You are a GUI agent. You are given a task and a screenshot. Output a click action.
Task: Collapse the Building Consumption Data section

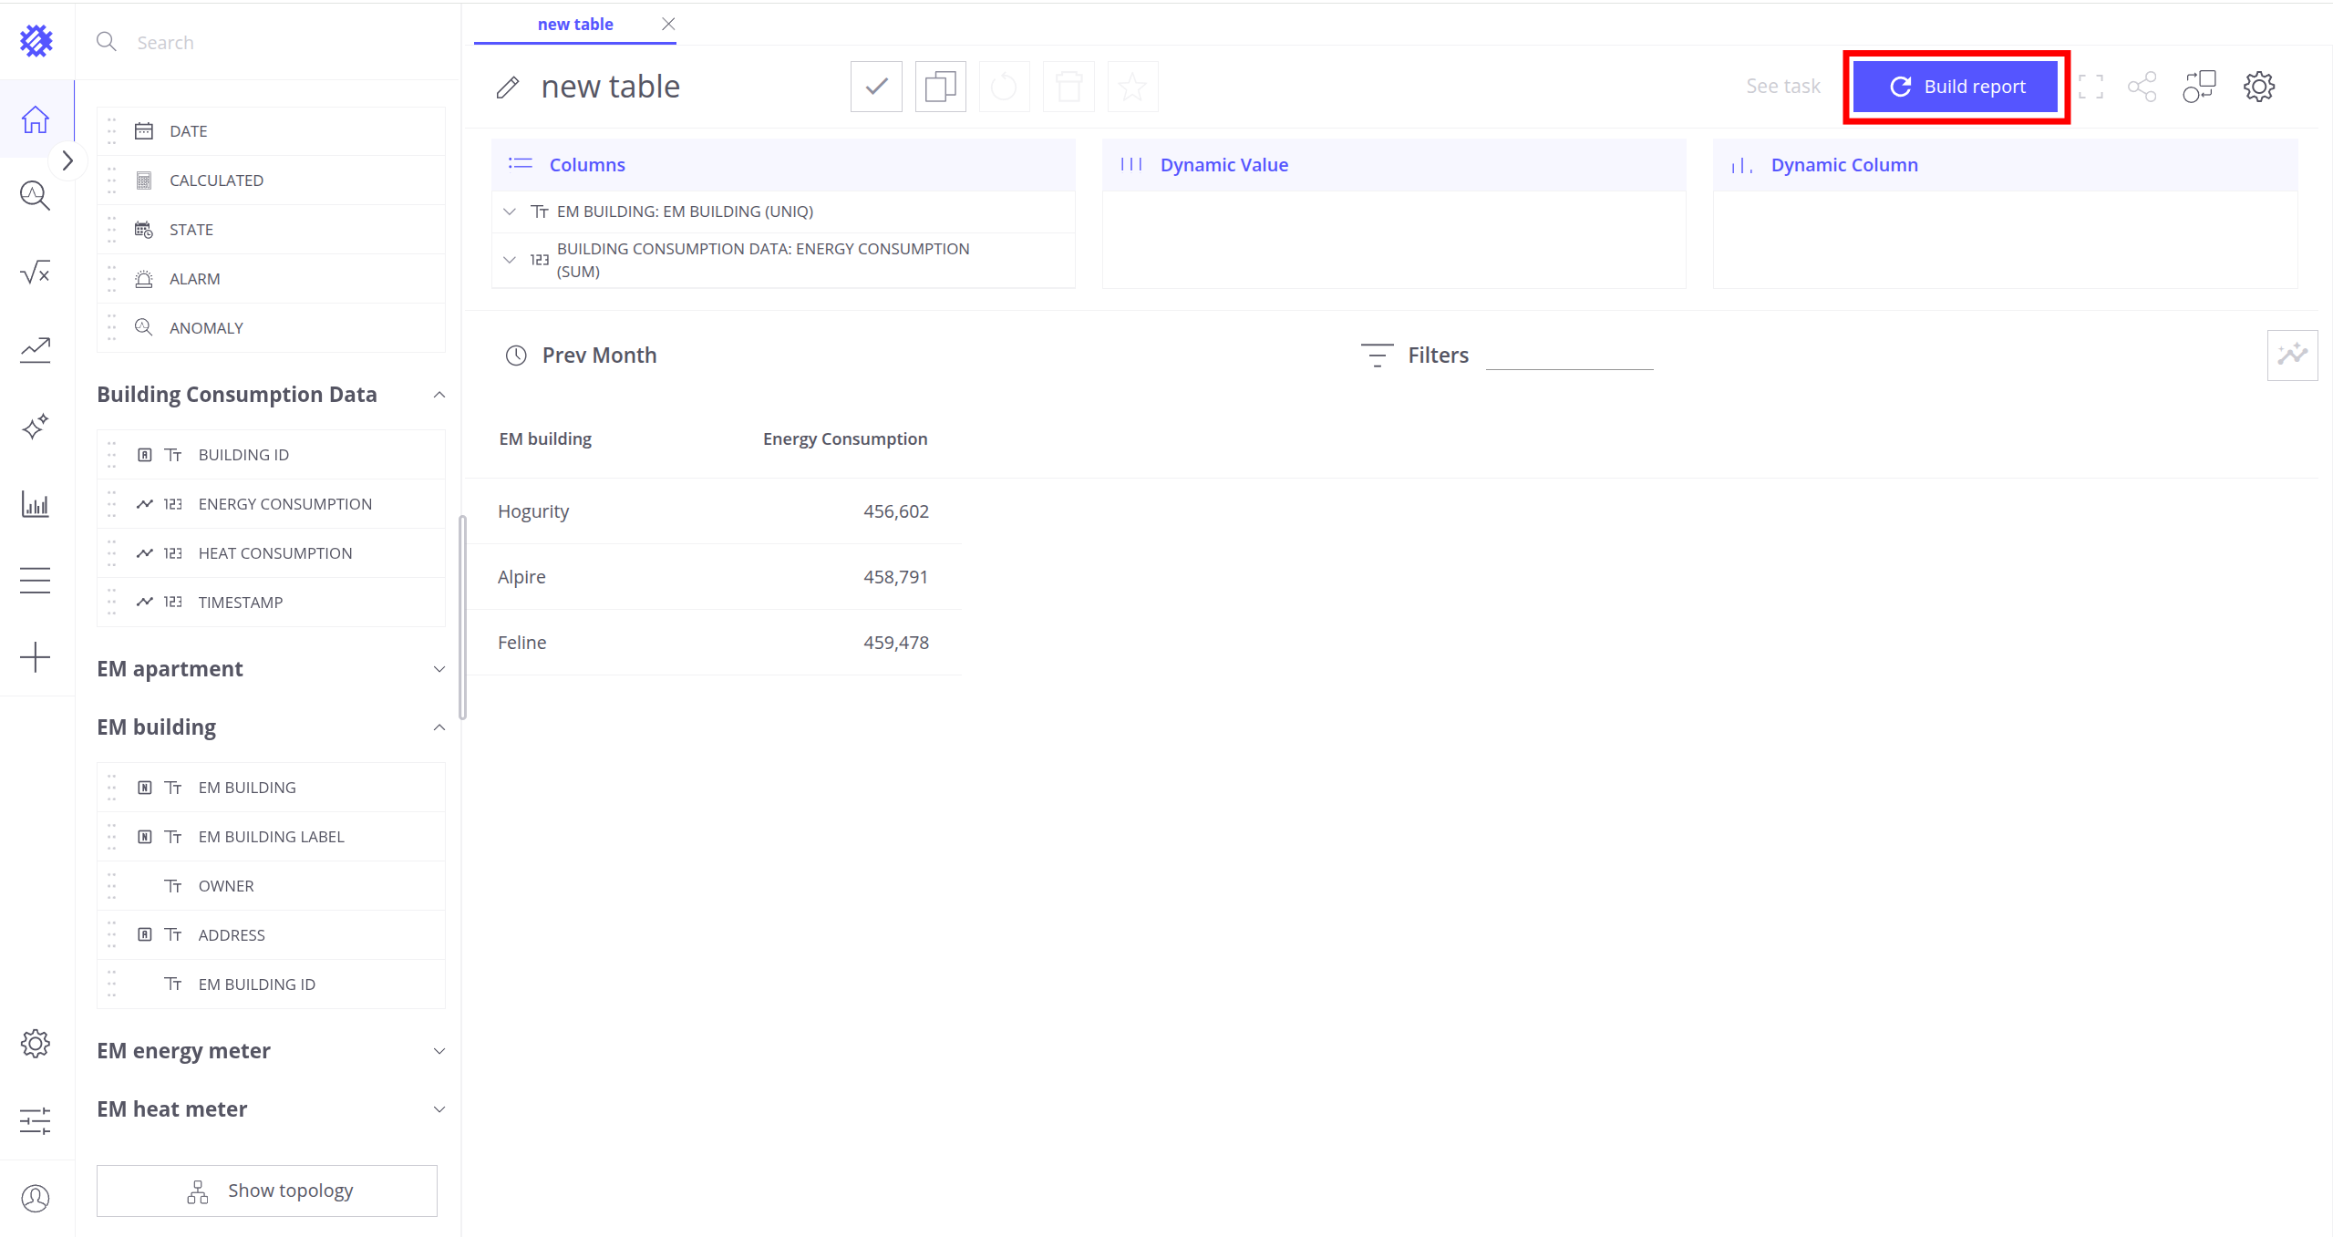439,395
